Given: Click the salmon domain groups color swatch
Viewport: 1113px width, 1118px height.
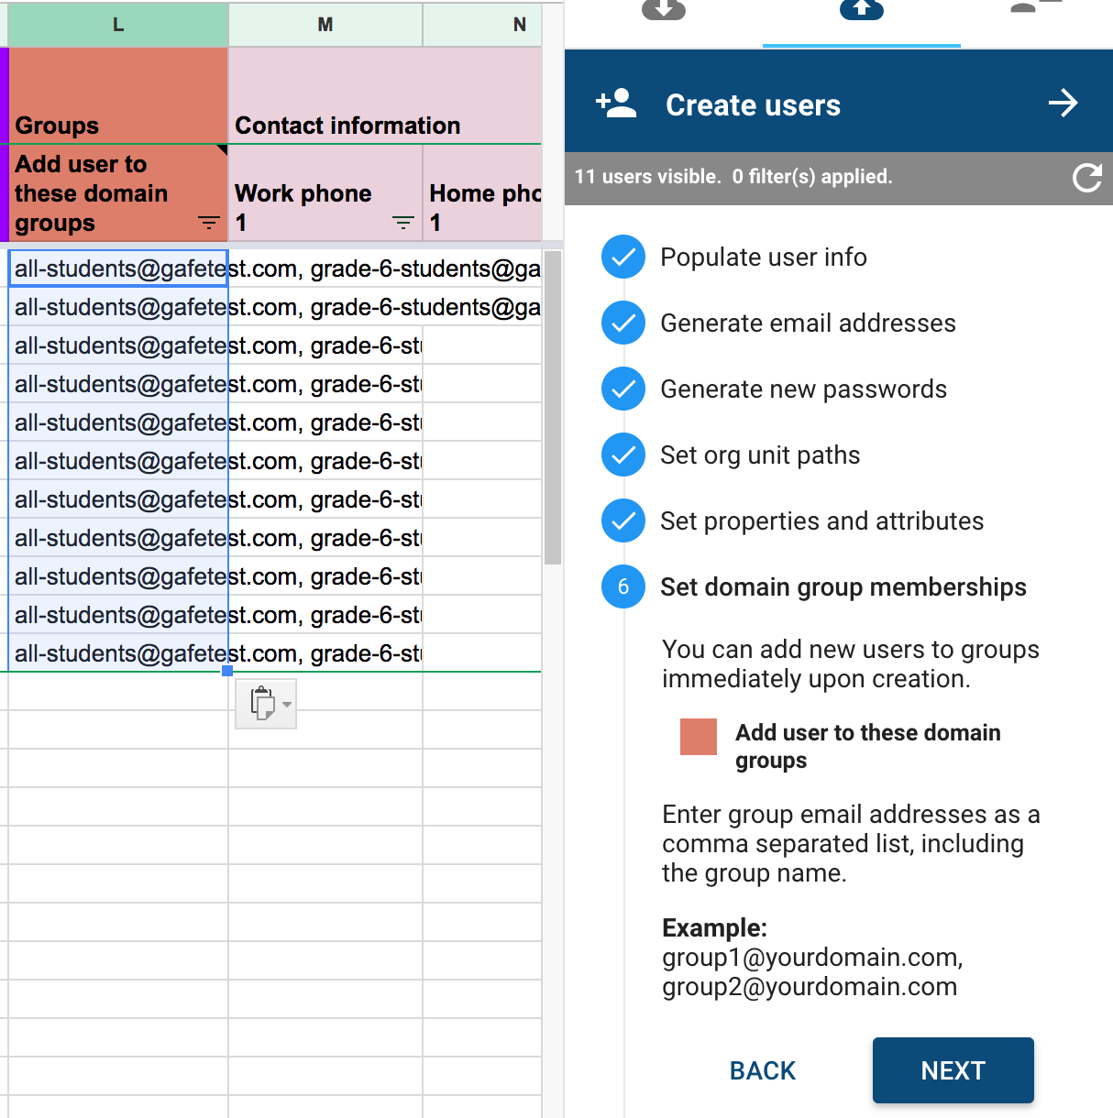Looking at the screenshot, I should [699, 737].
